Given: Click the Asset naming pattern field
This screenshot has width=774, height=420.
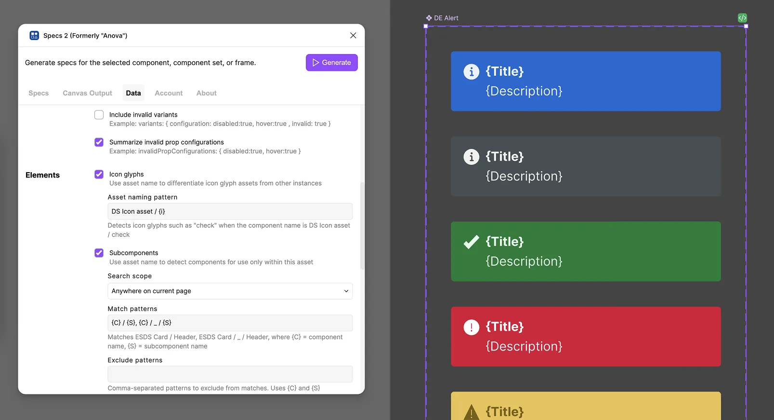Looking at the screenshot, I should click(230, 211).
